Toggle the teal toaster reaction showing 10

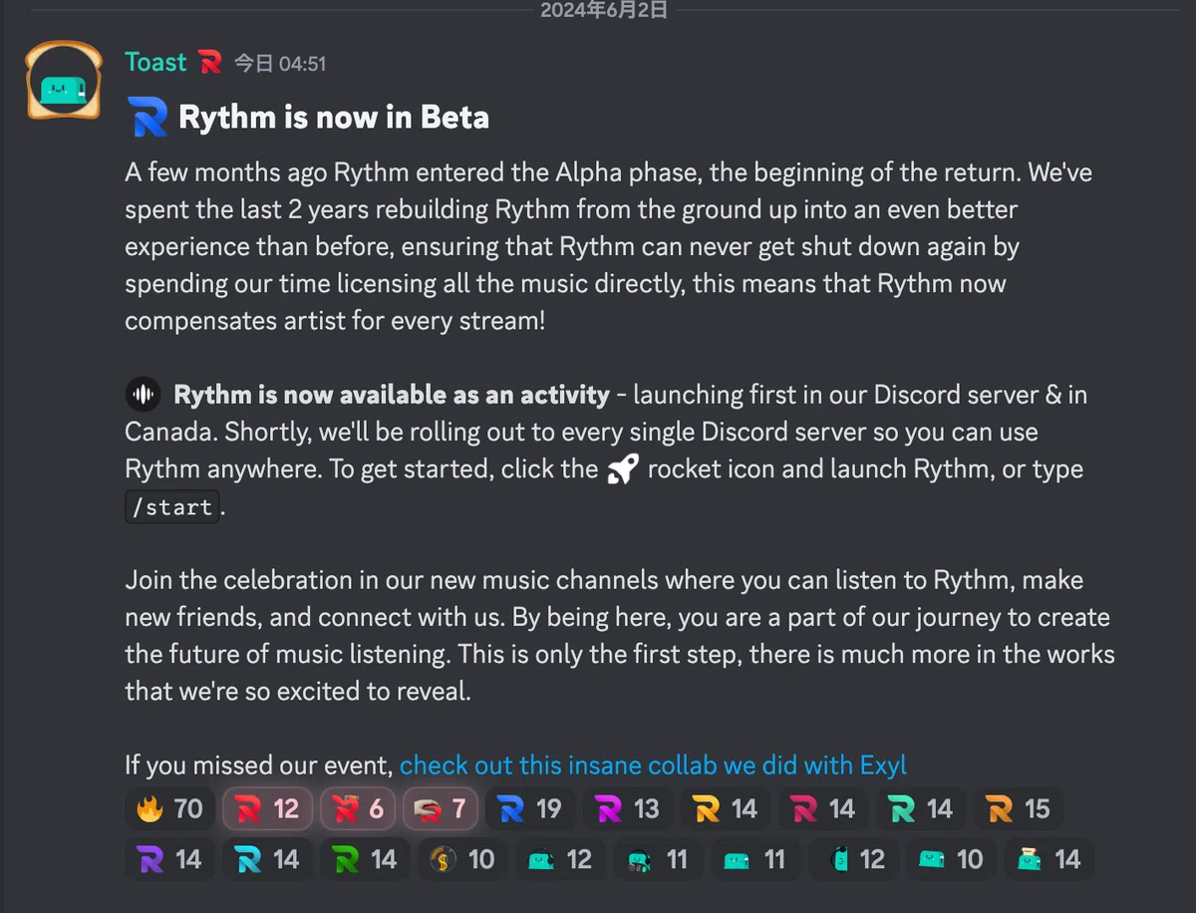click(951, 858)
